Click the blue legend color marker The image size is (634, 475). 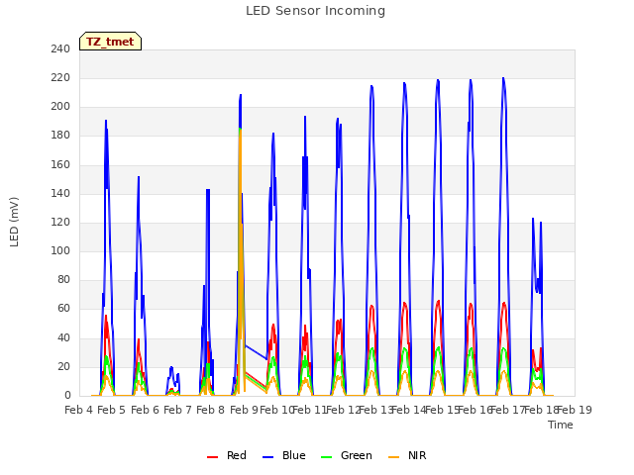point(268,457)
